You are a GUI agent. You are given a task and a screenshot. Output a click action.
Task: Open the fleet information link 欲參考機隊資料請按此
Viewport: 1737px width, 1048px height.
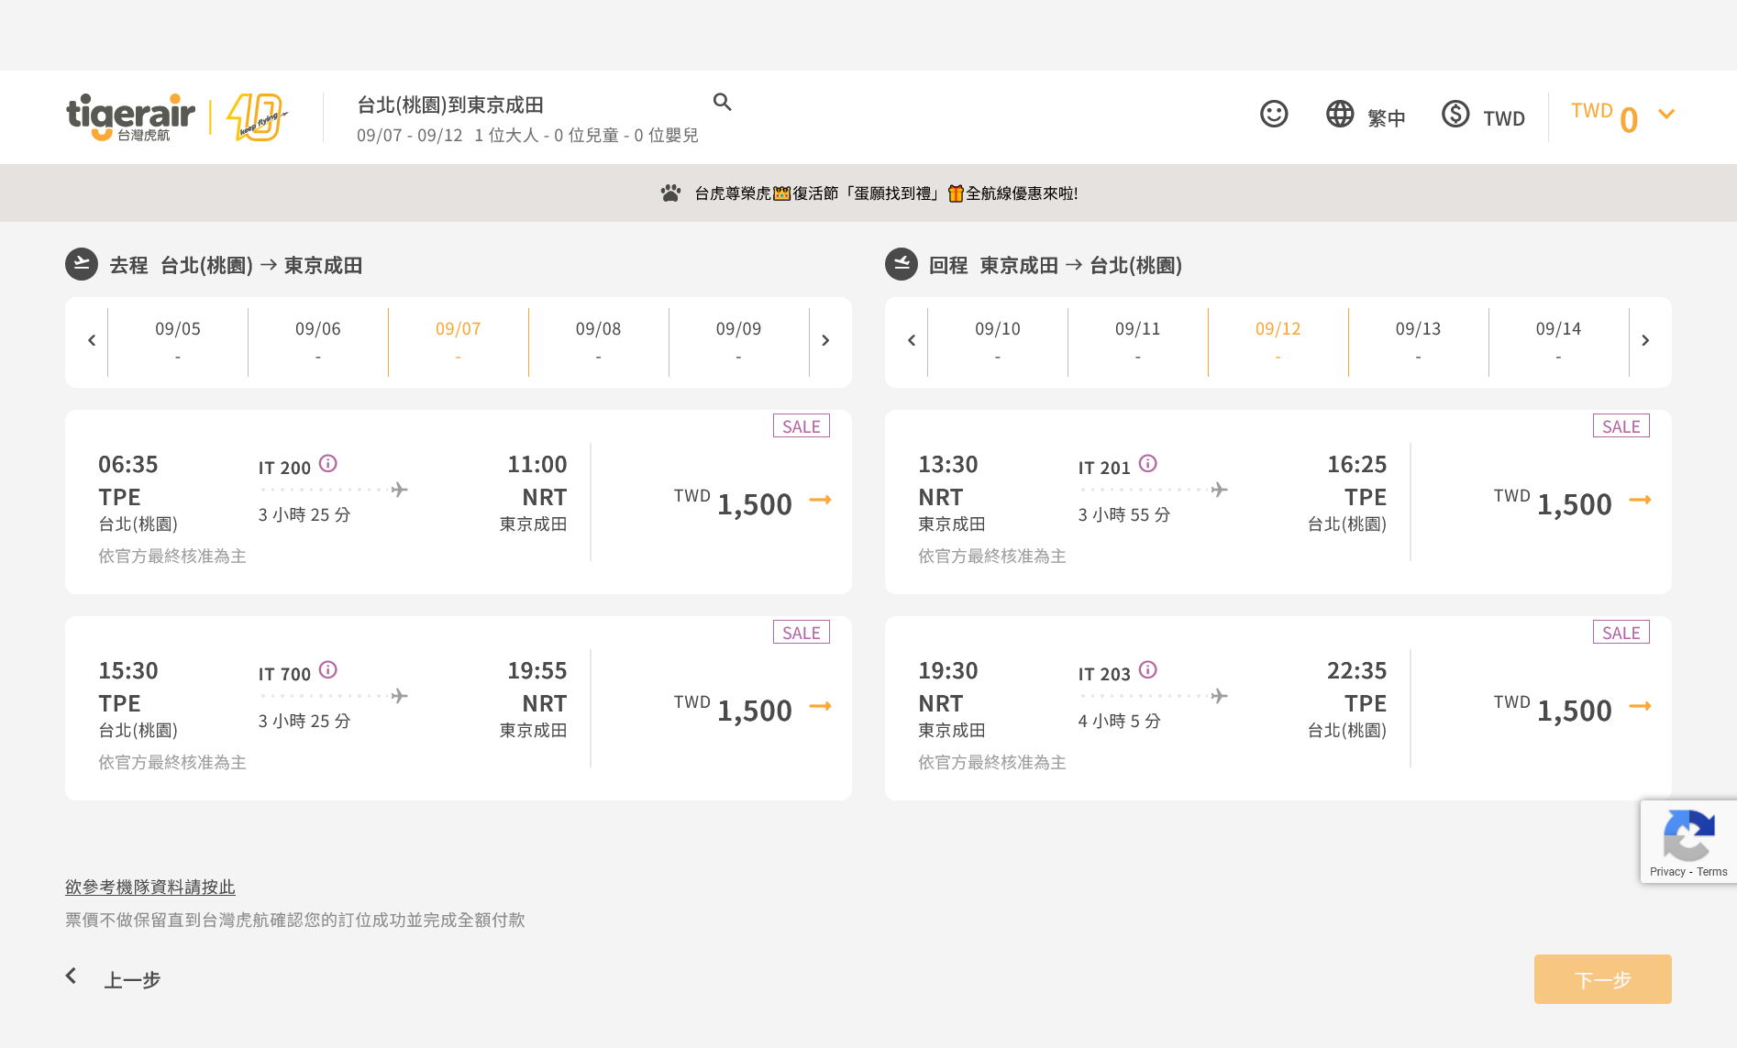click(x=150, y=888)
